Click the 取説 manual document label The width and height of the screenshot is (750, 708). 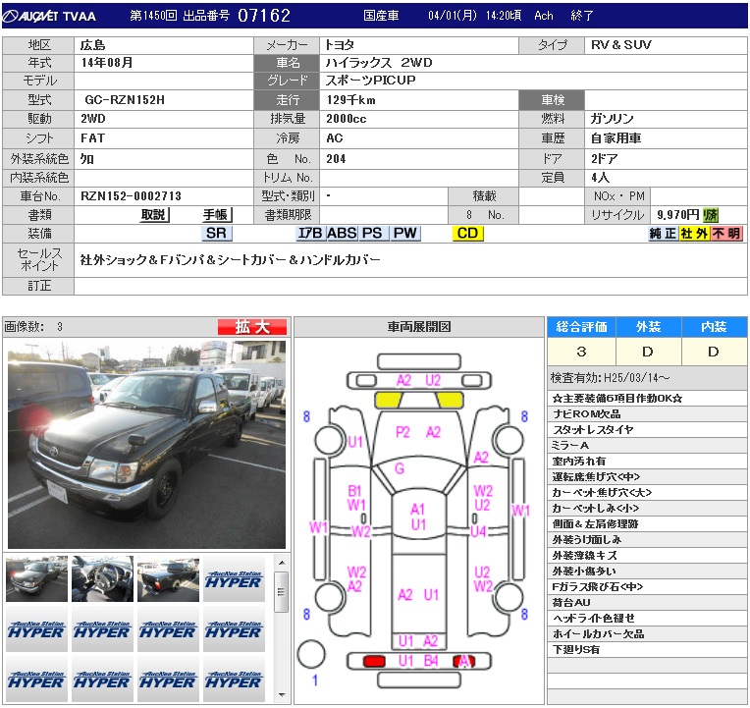point(154,215)
